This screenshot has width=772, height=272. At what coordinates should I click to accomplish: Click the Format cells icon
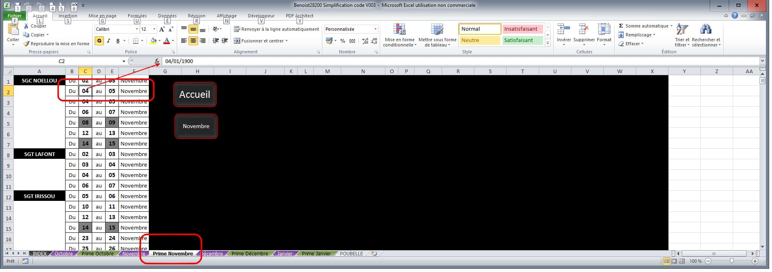(604, 29)
